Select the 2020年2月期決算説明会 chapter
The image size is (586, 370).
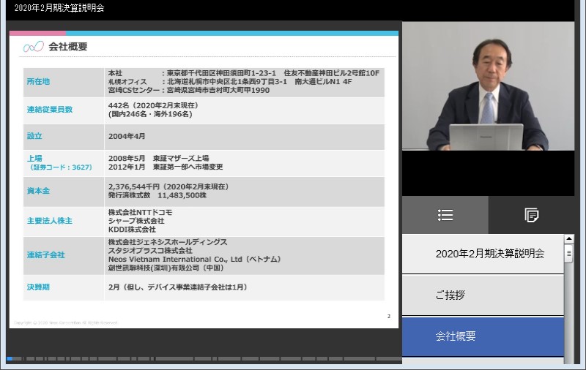(483, 254)
